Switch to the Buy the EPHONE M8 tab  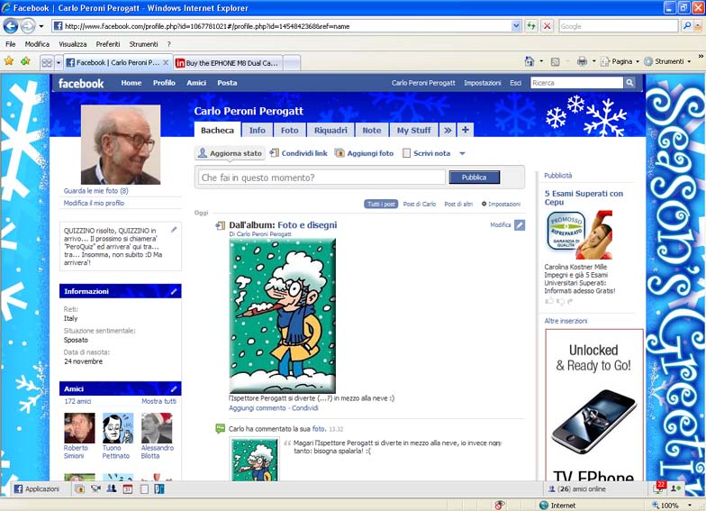coord(227,63)
